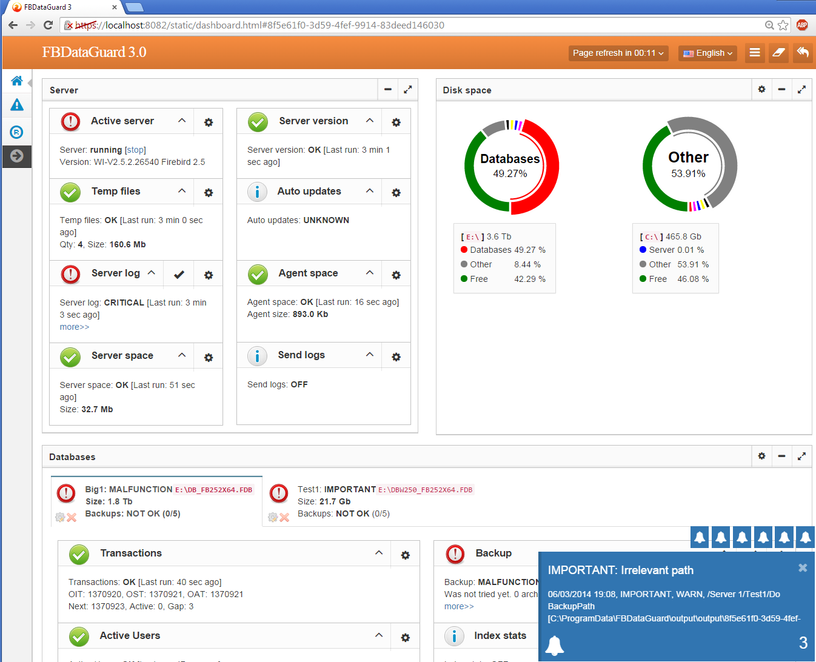Collapse the Server log widget
This screenshot has height=662, width=816.
[x=152, y=273]
